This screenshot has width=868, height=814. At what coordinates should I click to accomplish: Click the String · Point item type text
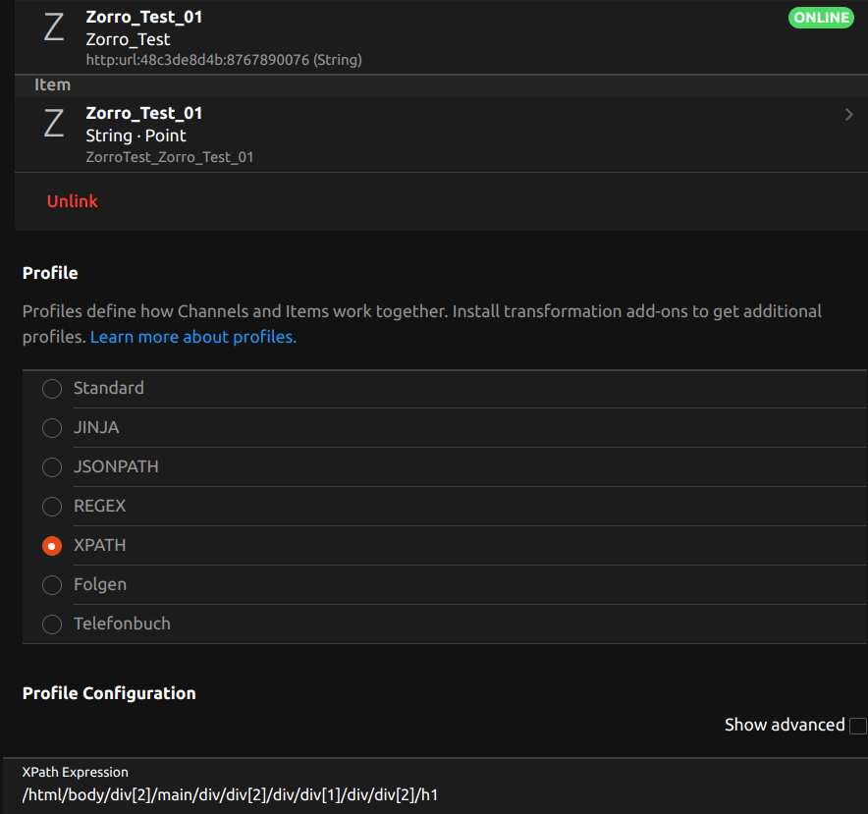[136, 136]
